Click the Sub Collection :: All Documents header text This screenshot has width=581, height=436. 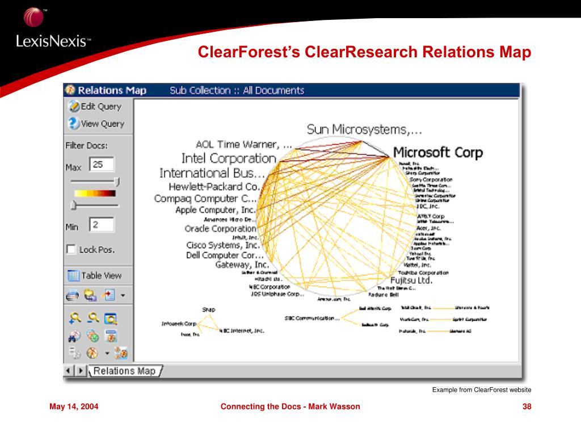point(237,90)
